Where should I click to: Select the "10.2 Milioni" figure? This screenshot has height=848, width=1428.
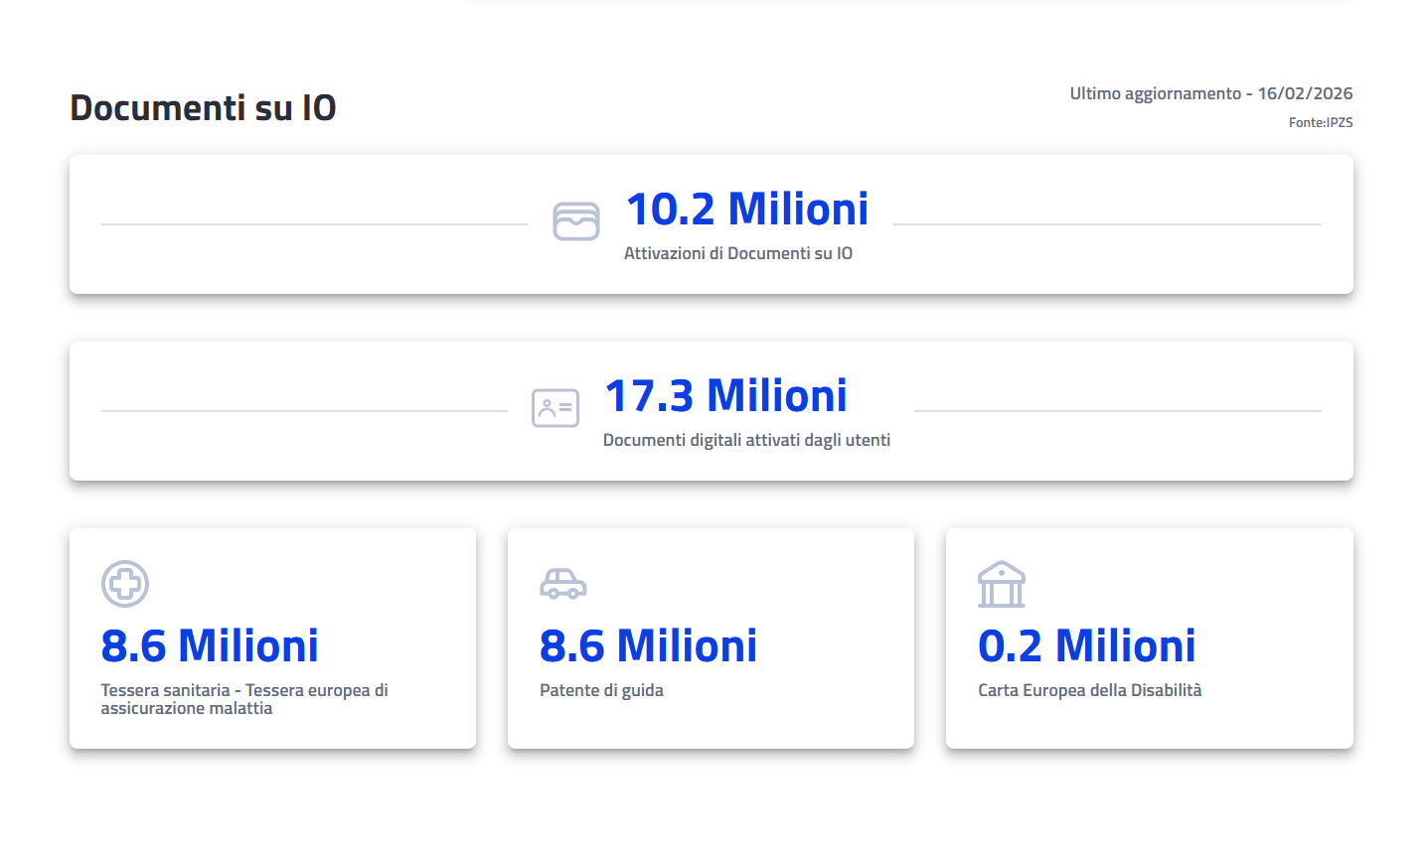[746, 210]
